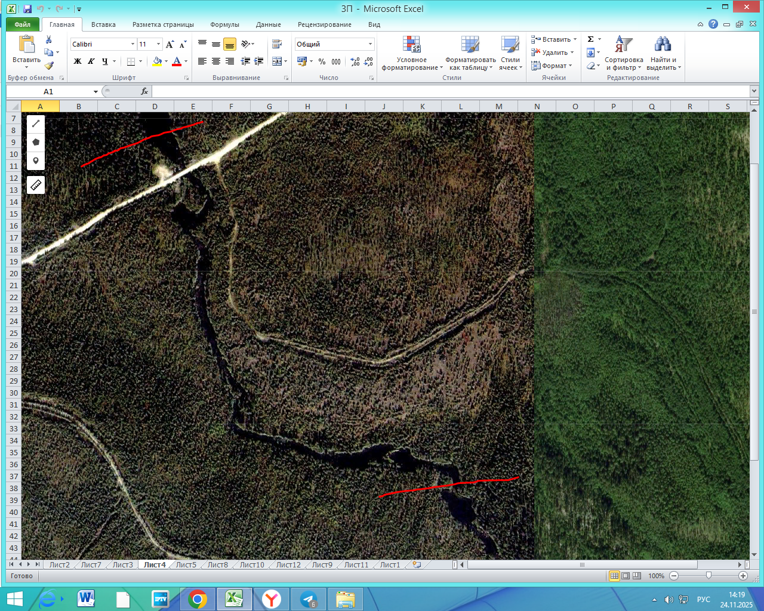The image size is (764, 611).
Task: Open the Calibri font name dropdown
Action: click(x=133, y=44)
